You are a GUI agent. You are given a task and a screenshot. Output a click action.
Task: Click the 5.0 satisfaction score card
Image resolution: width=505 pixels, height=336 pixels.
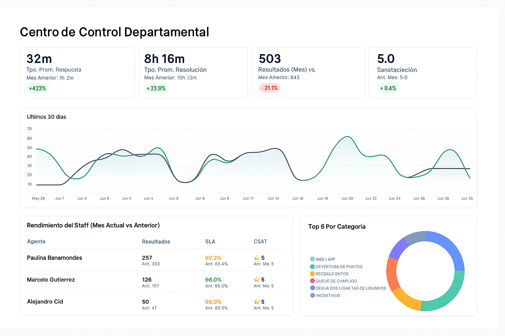(x=422, y=73)
